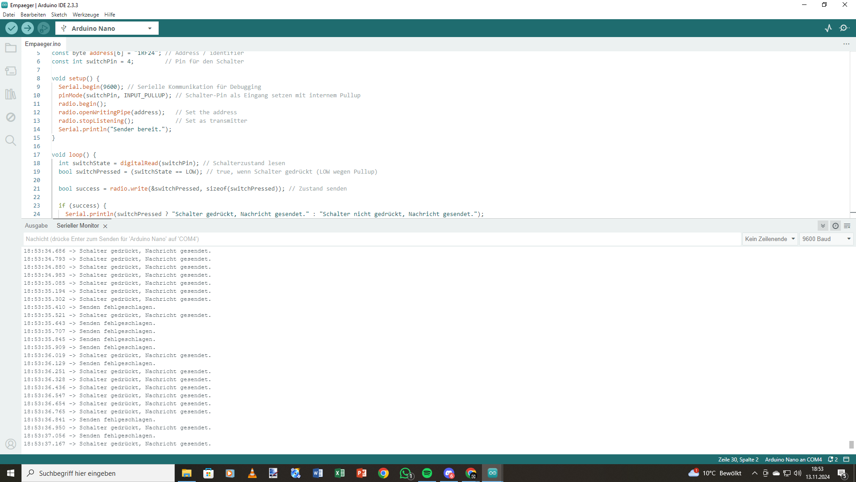Click the serial message input field
The height and width of the screenshot is (482, 856).
coord(382,239)
